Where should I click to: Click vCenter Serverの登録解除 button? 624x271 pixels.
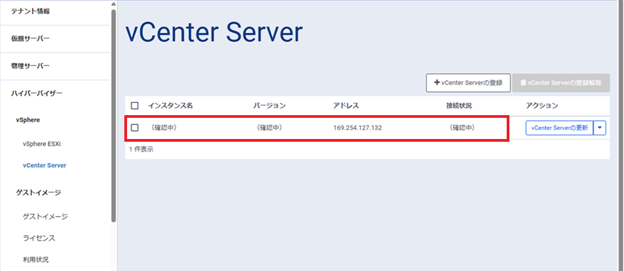coord(560,83)
